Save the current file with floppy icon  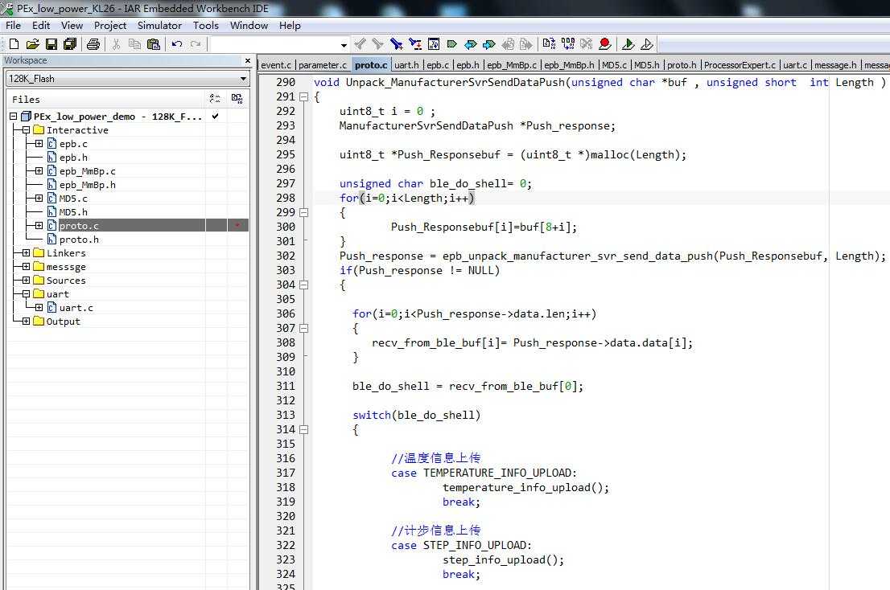point(51,43)
